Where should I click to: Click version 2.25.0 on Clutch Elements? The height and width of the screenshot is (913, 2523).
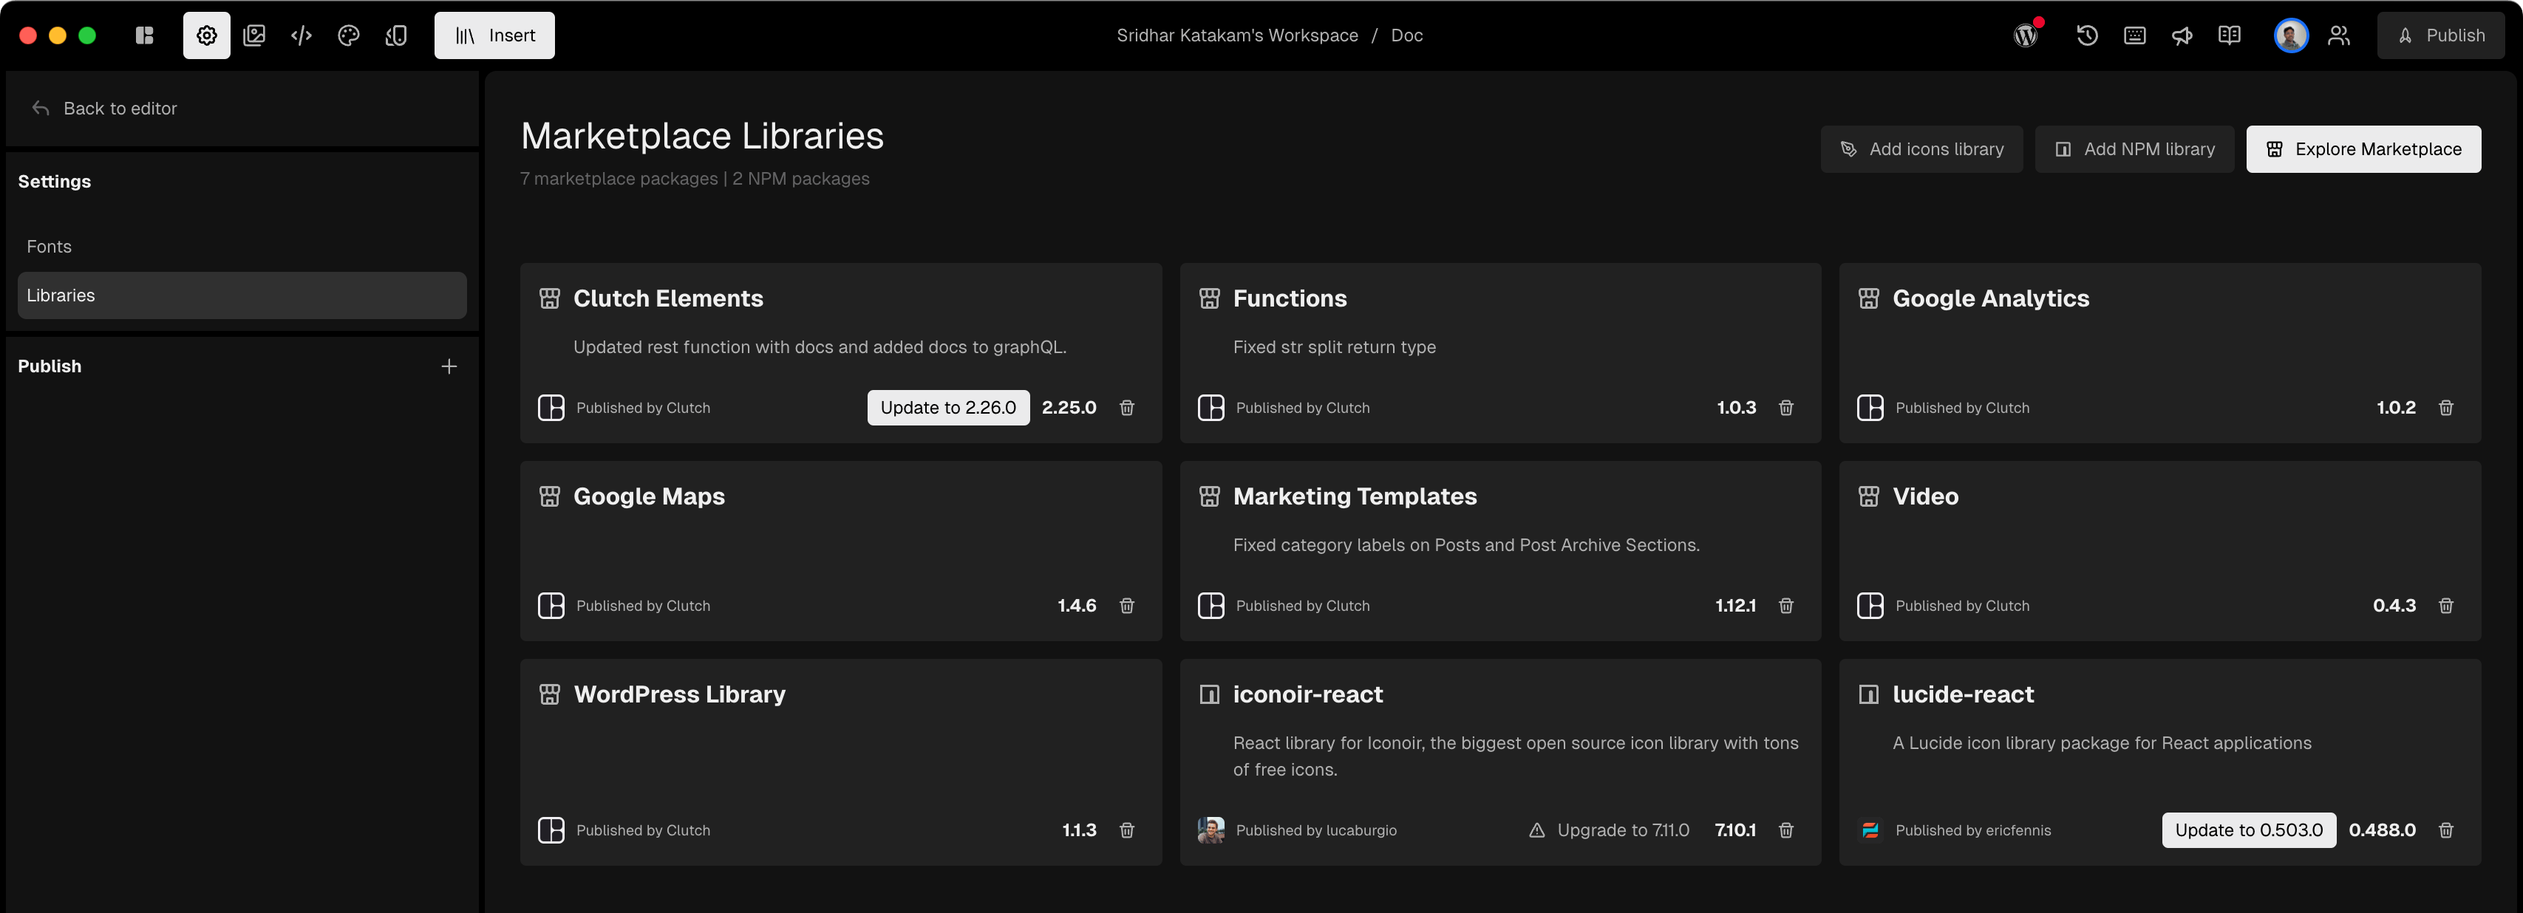pos(1069,408)
